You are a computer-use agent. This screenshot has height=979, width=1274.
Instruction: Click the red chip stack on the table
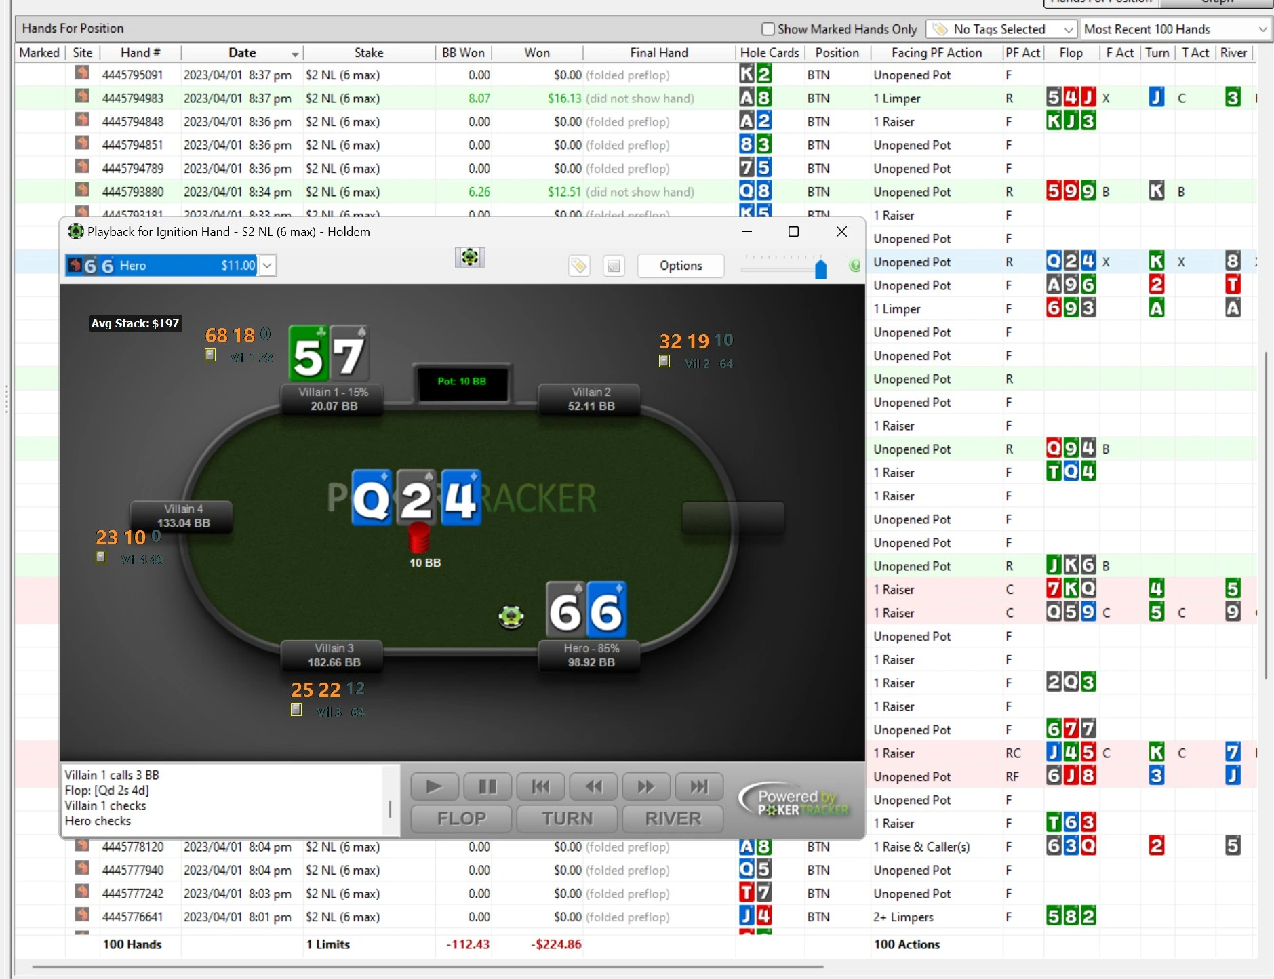pos(418,537)
